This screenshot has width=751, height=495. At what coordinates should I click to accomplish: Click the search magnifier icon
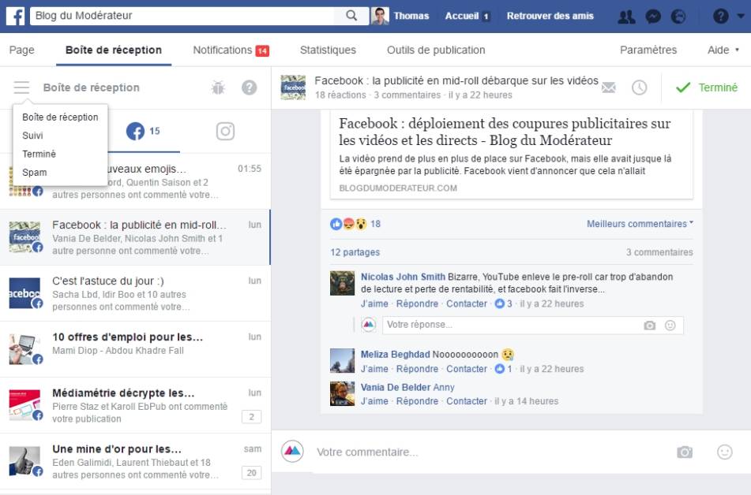tap(351, 16)
